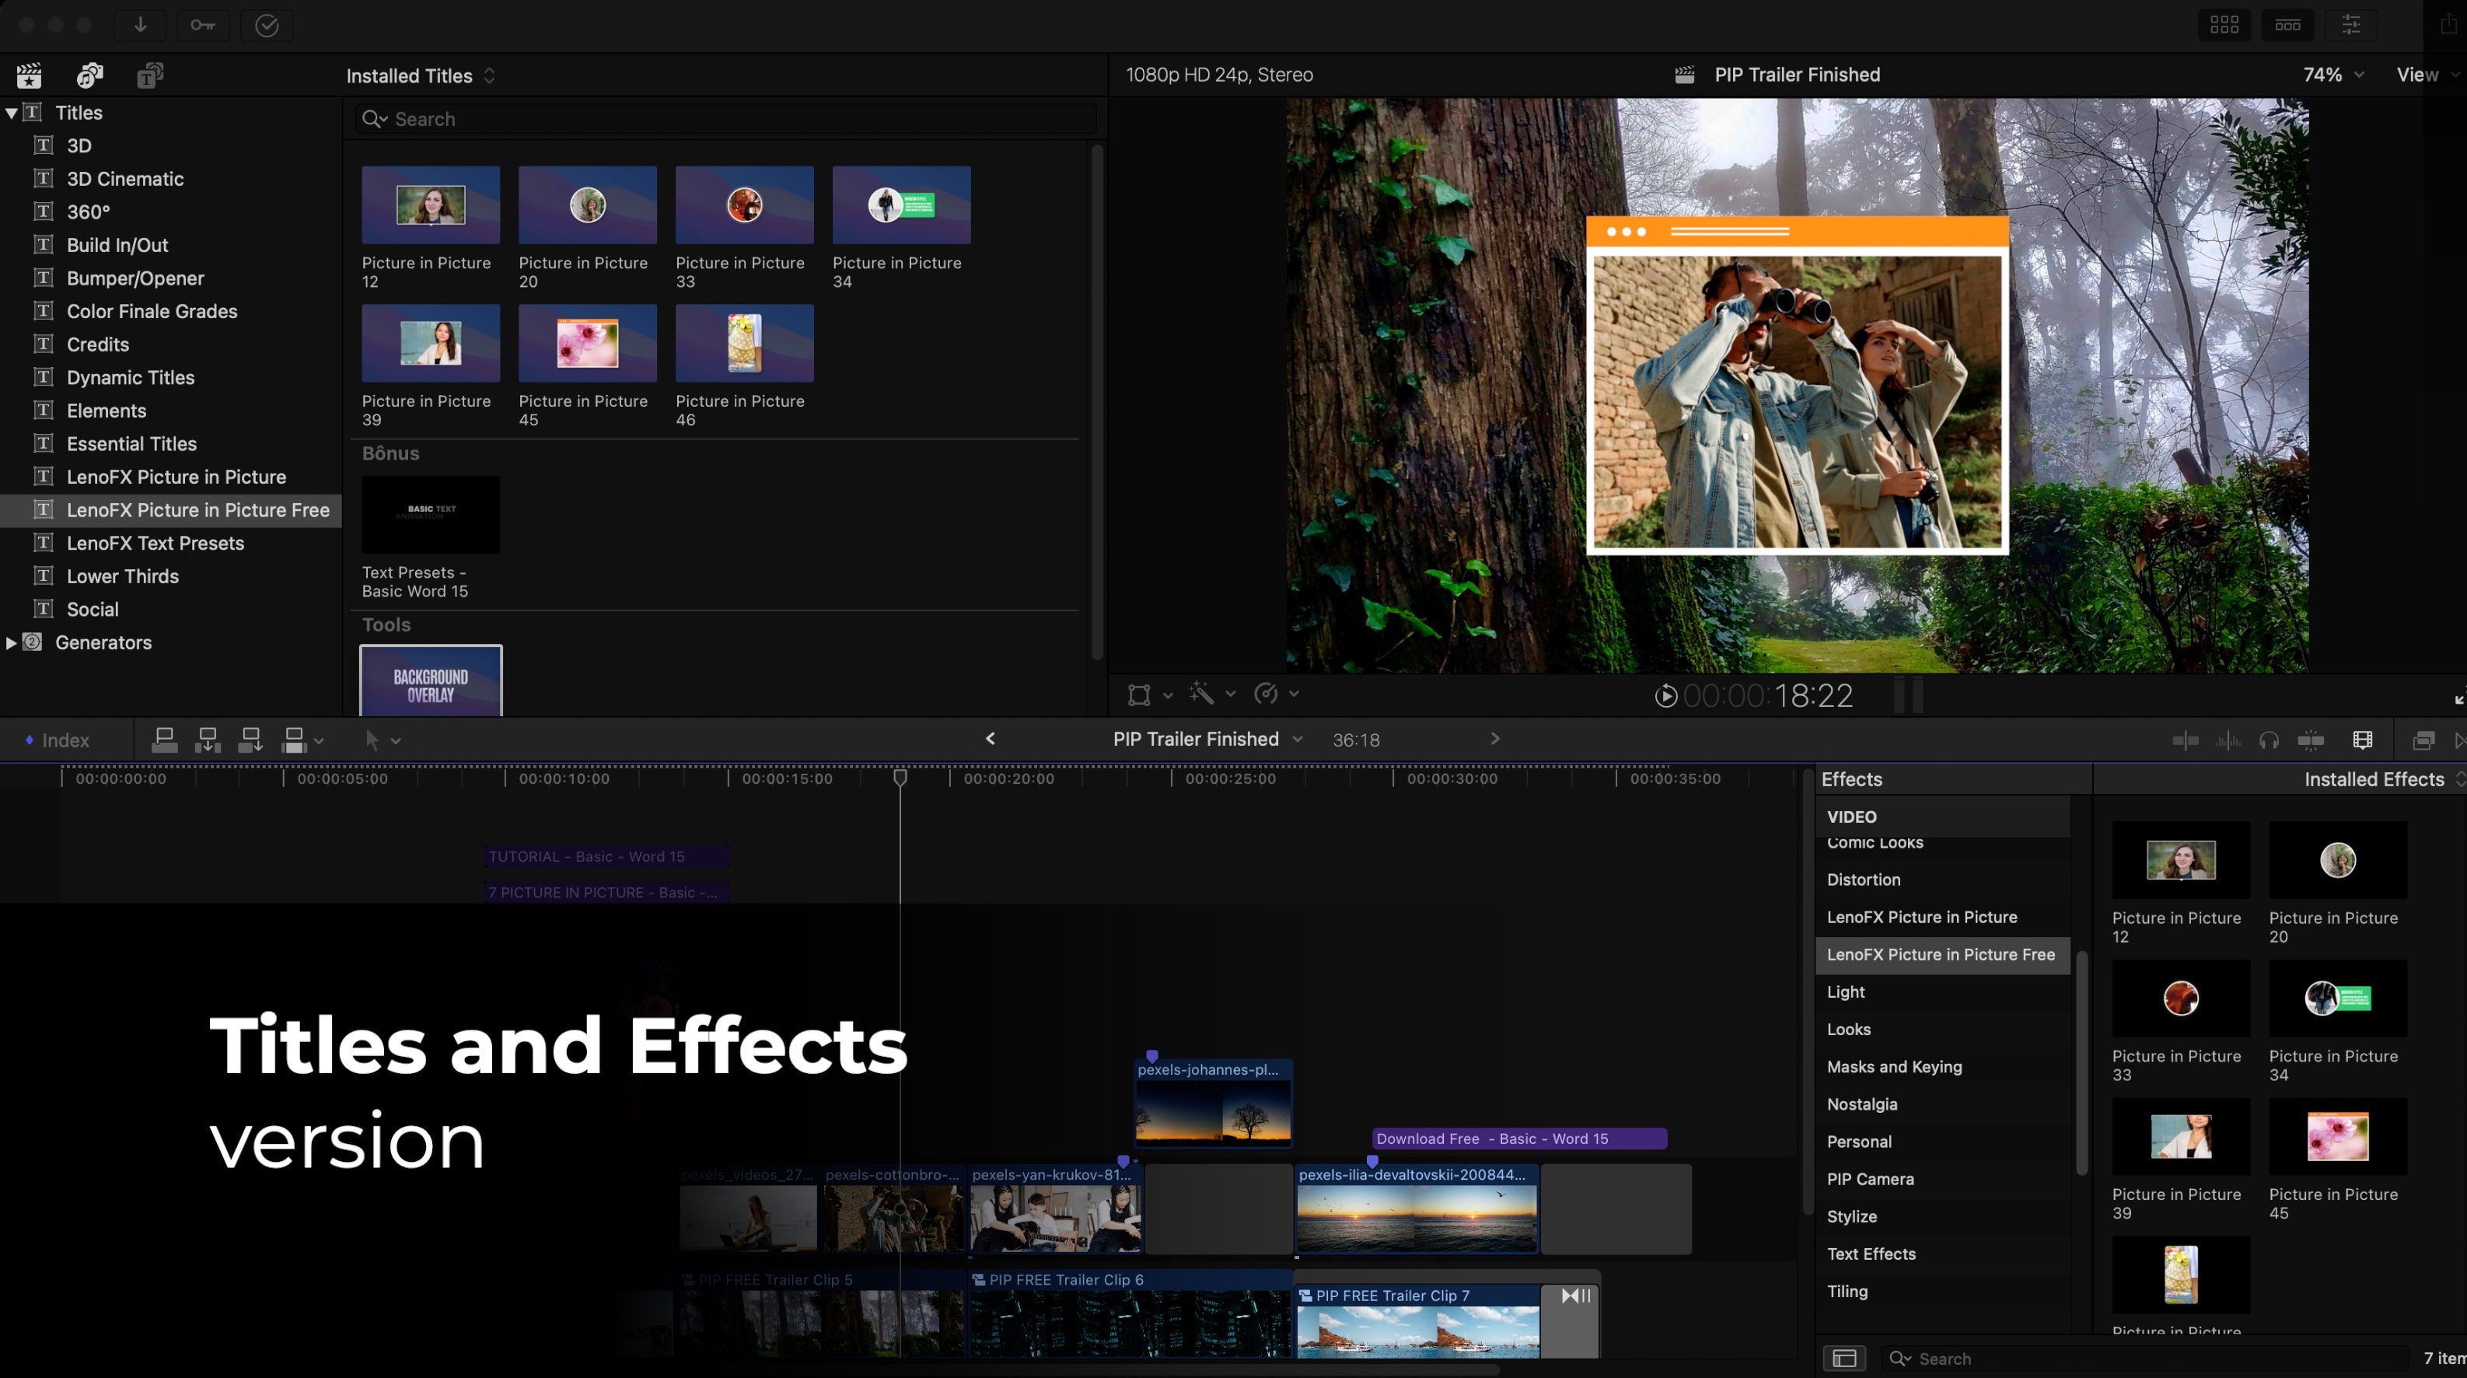Select LenoFX Text Presets titles category
This screenshot has height=1378, width=2467.
point(155,543)
